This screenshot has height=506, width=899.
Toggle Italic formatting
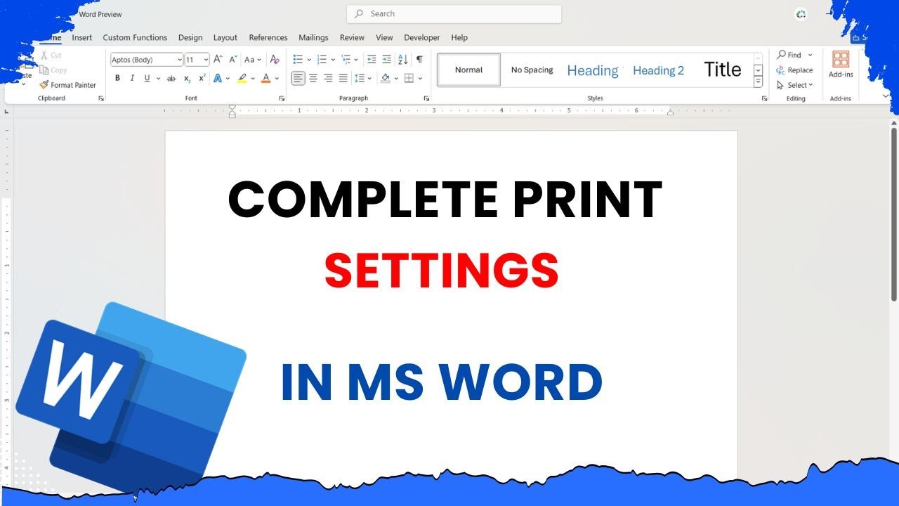tap(132, 79)
